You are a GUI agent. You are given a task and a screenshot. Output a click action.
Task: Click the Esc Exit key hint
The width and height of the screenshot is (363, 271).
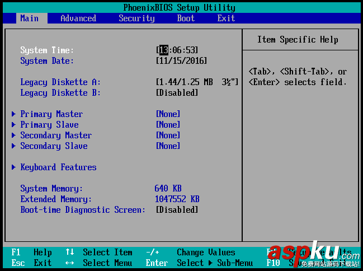(x=31, y=263)
